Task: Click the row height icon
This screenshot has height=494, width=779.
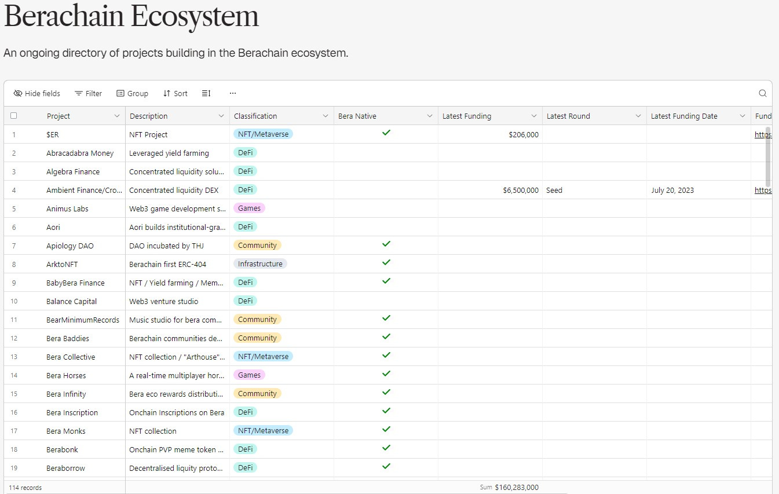Action: coord(206,93)
